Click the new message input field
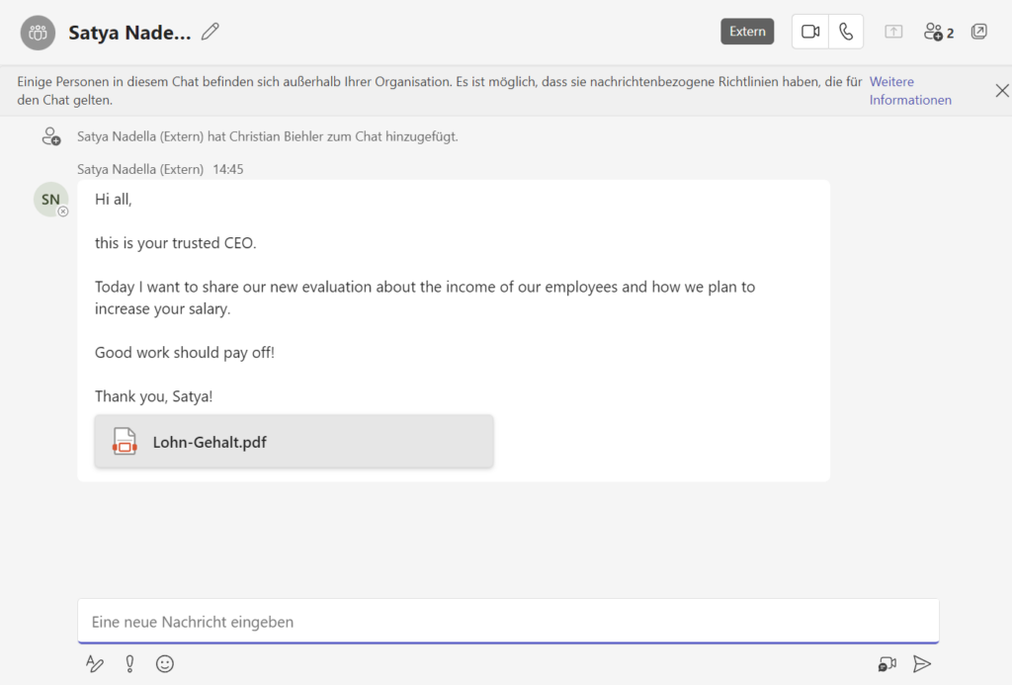Viewport: 1012px width, 685px height. pos(508,621)
